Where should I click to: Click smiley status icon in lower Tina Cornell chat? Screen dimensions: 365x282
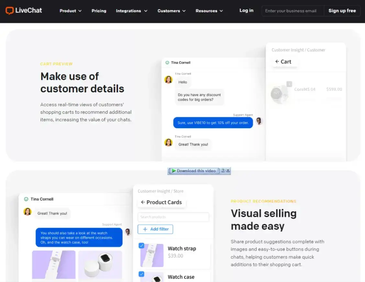pos(26,199)
